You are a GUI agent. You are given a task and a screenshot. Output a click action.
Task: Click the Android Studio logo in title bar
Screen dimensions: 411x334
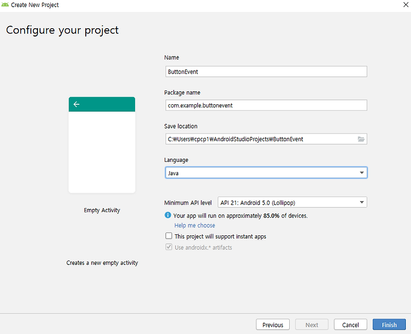click(5, 5)
